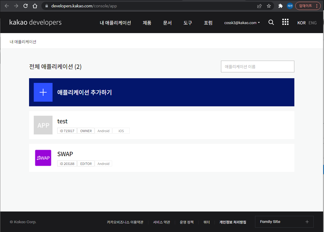The image size is (324, 232).
Task: Click the browser back arrow
Action: tap(7, 6)
